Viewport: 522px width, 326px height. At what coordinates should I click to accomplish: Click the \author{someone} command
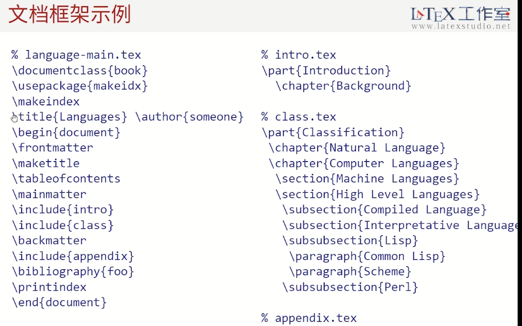(x=189, y=117)
